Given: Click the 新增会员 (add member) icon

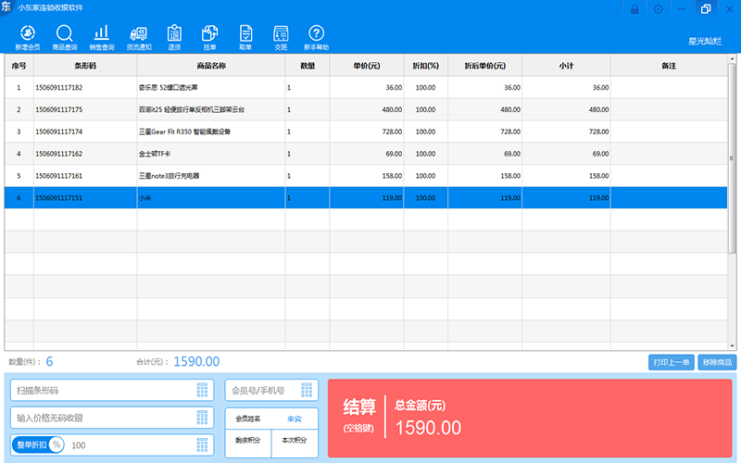Looking at the screenshot, I should coord(28,35).
